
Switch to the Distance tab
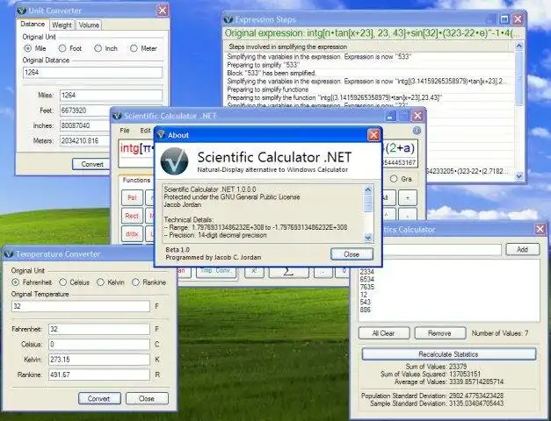pyautogui.click(x=33, y=25)
